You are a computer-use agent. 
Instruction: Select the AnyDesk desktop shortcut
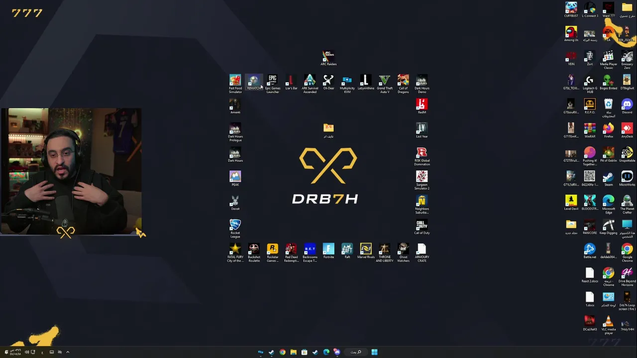627,131
